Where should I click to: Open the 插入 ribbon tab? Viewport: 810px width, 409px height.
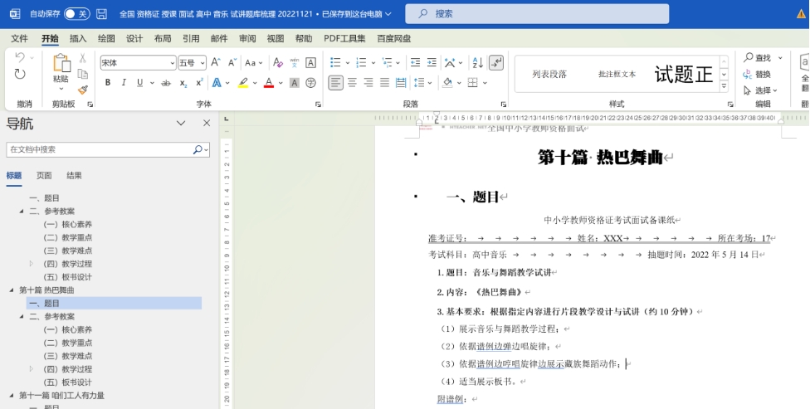coord(78,38)
